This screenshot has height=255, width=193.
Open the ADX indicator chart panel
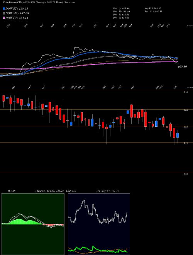click(x=99, y=224)
